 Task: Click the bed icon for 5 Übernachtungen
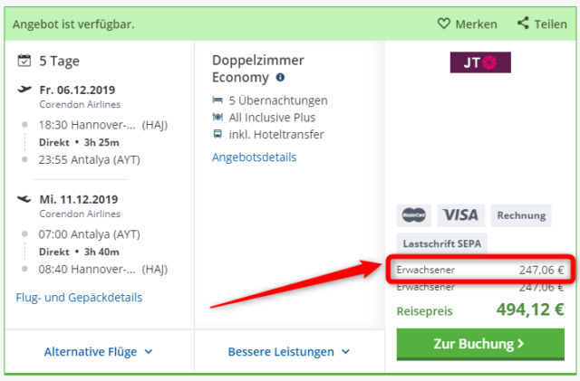(x=217, y=100)
